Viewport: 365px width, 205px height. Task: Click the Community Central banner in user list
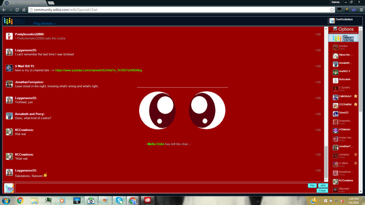[x=343, y=38]
